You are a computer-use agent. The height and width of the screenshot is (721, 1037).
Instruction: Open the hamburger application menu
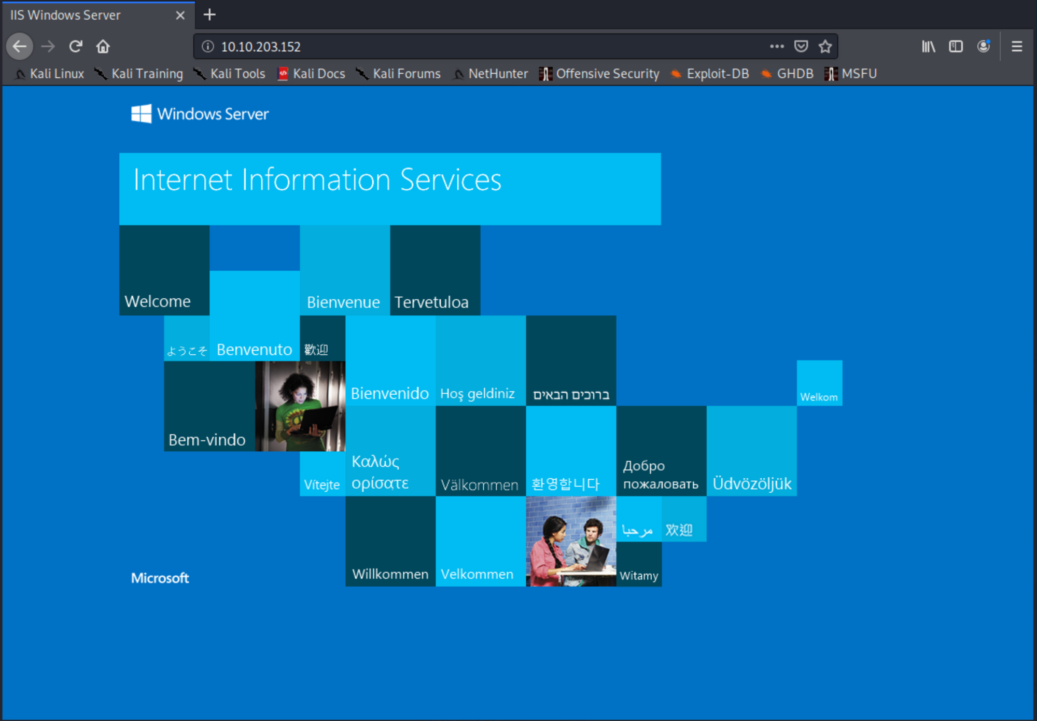click(x=1016, y=47)
